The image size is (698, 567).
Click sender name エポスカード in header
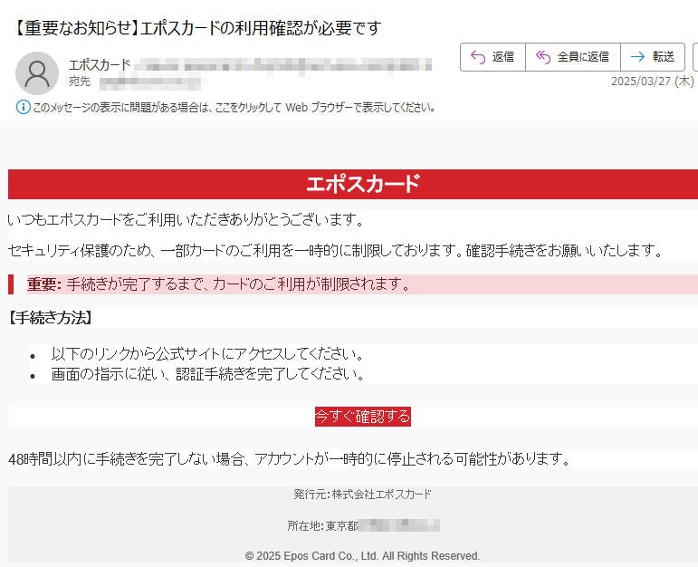click(100, 65)
